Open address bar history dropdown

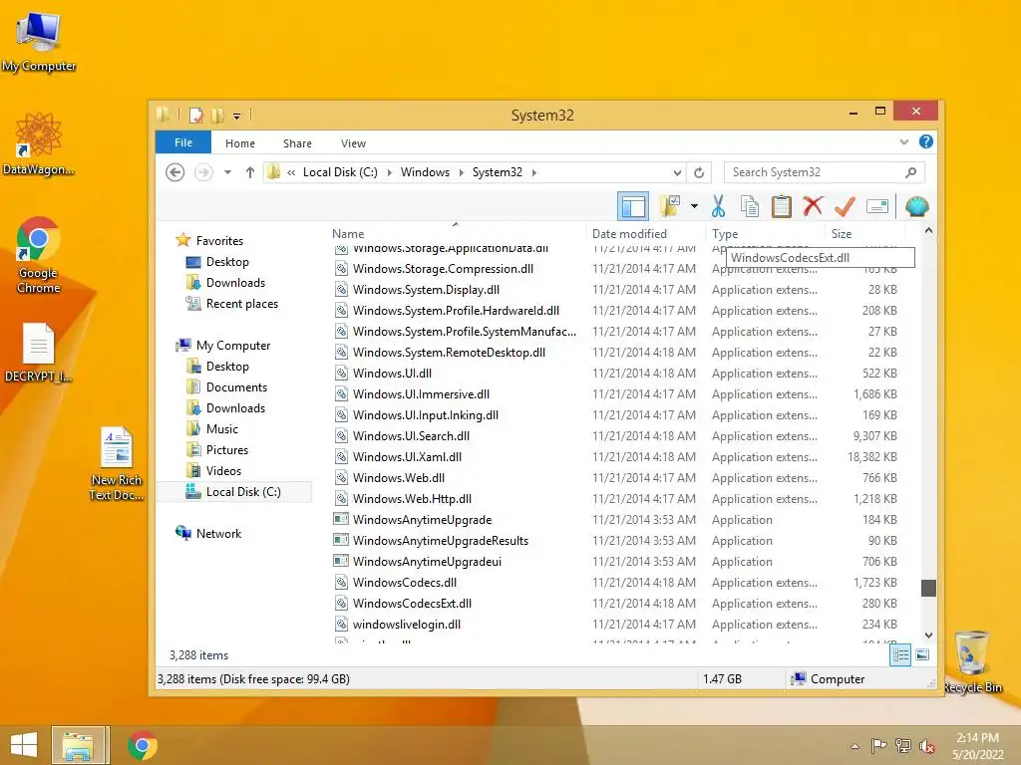coord(677,172)
